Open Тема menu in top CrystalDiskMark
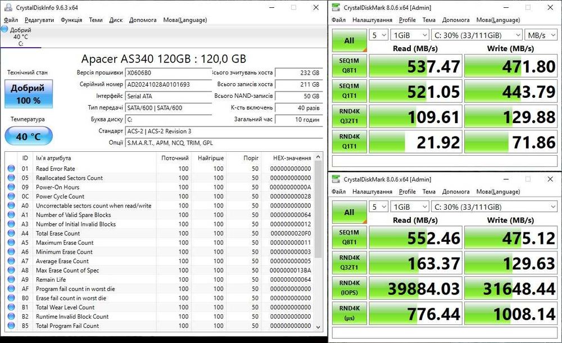562x343 pixels. pyautogui.click(x=429, y=20)
